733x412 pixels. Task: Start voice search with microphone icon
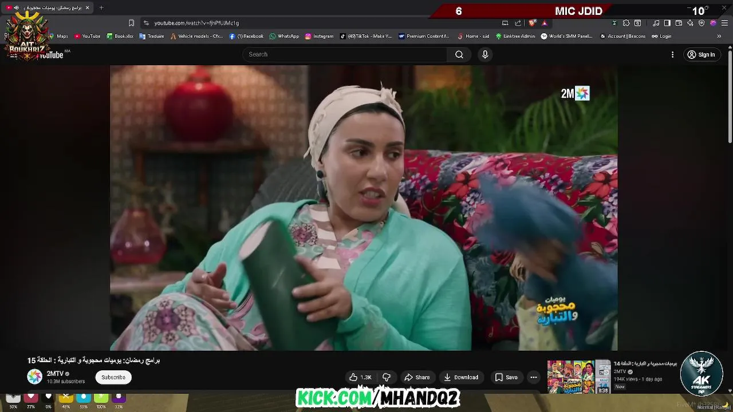[485, 54]
